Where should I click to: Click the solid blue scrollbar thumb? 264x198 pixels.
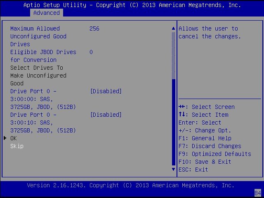pyautogui.click(x=174, y=122)
